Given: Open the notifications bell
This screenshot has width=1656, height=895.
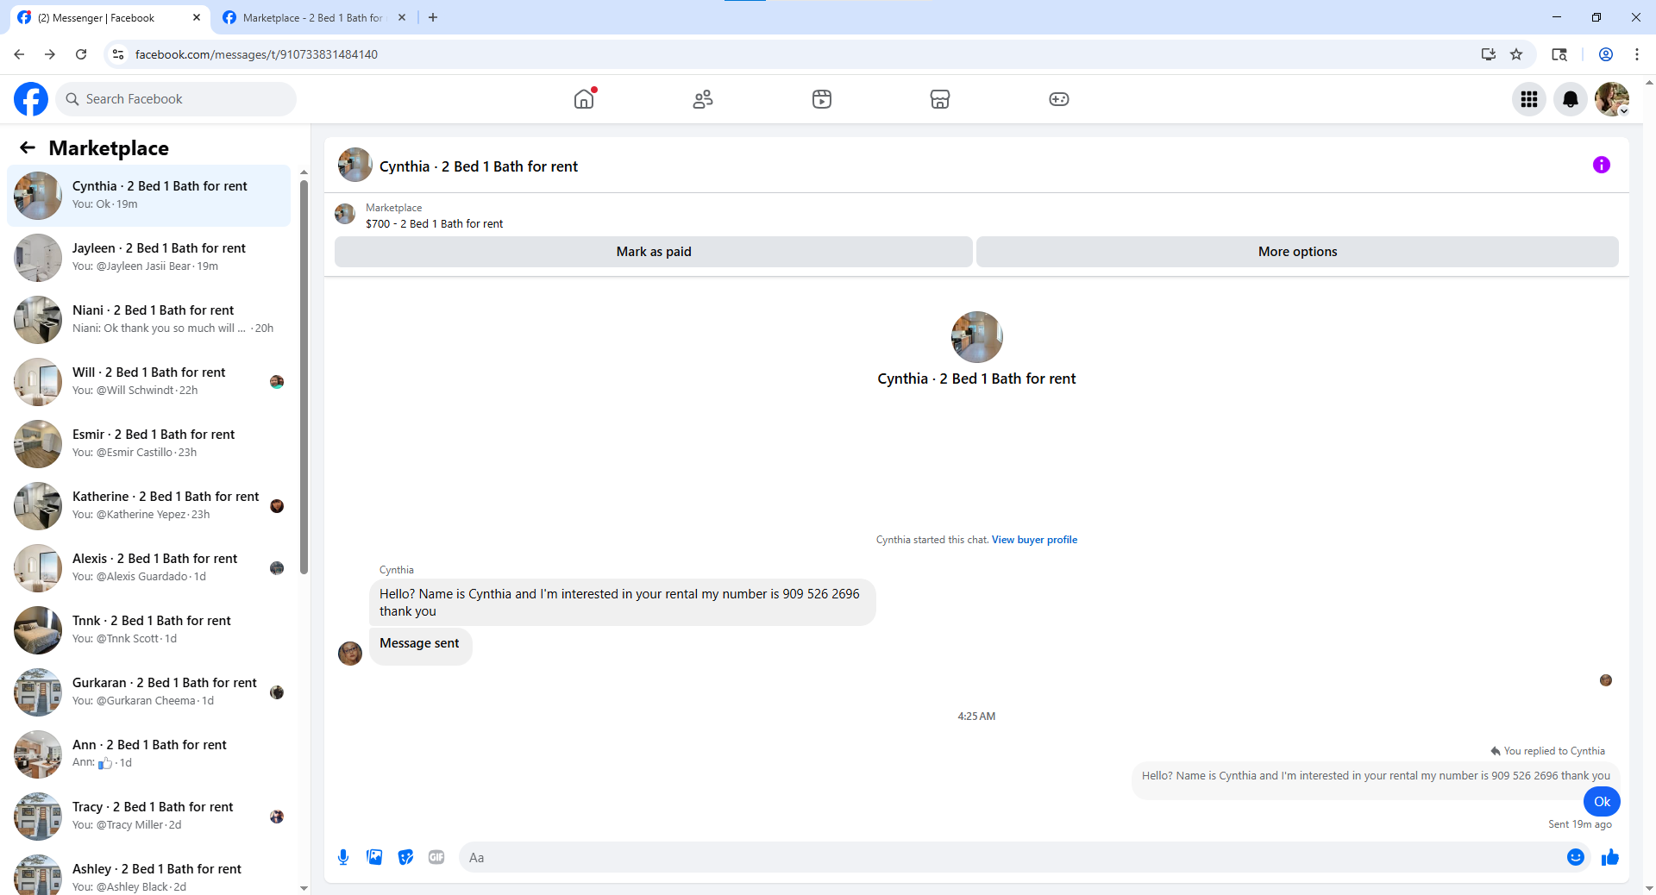Looking at the screenshot, I should (1571, 99).
